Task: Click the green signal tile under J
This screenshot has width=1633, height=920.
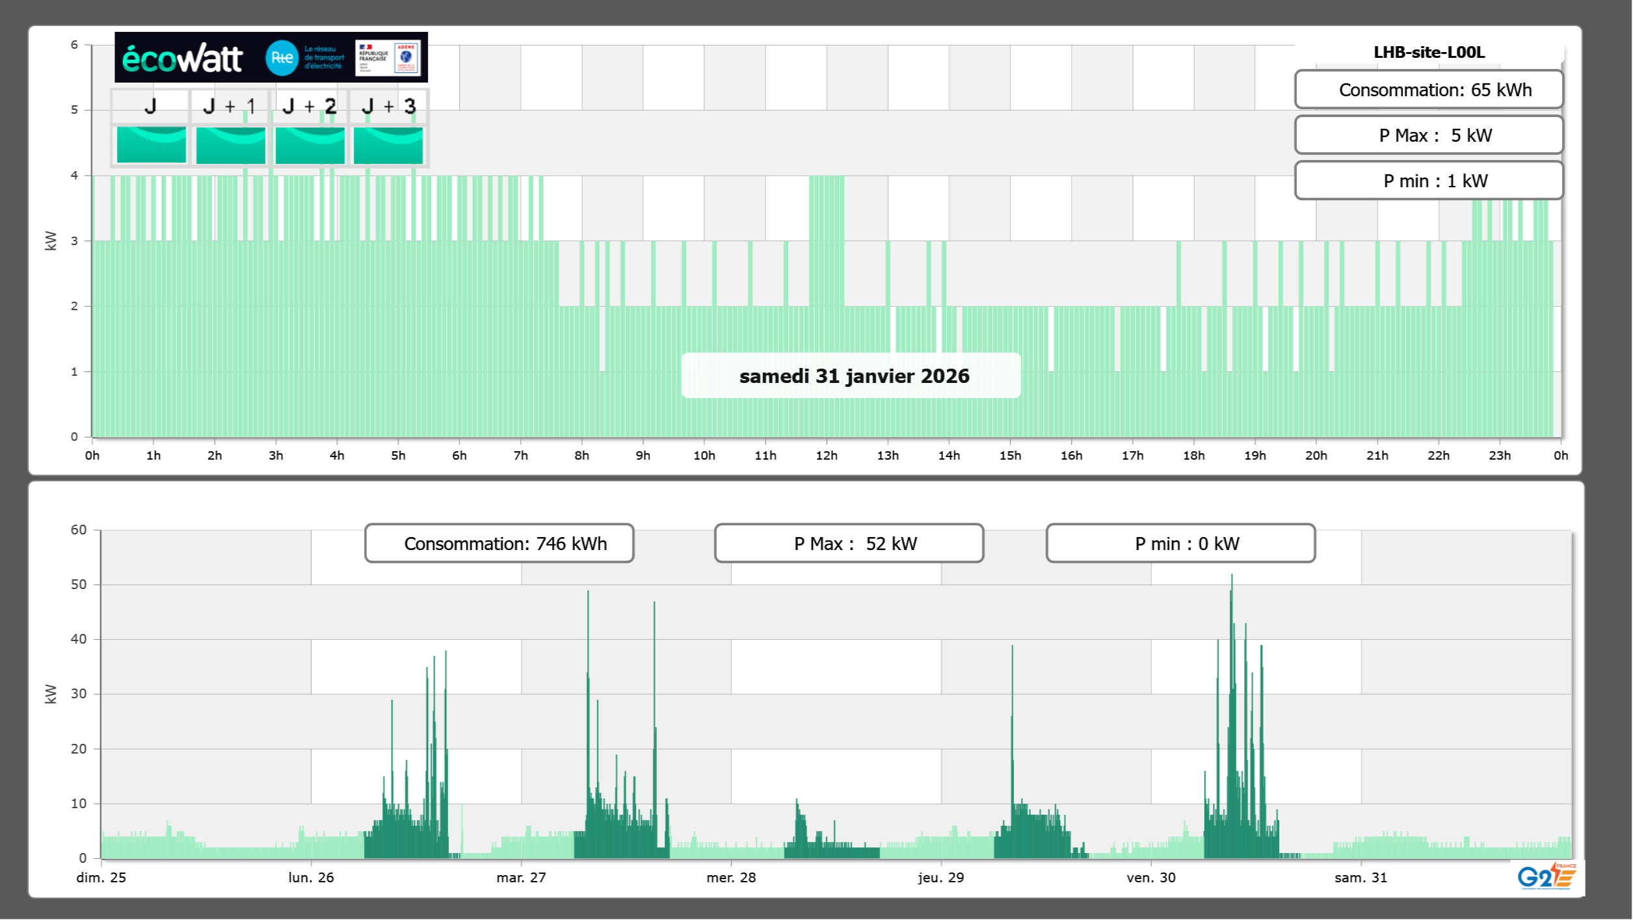Action: [151, 144]
